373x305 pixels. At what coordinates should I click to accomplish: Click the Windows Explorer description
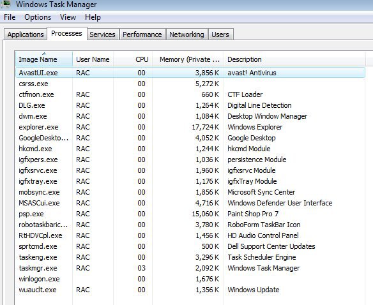click(255, 127)
